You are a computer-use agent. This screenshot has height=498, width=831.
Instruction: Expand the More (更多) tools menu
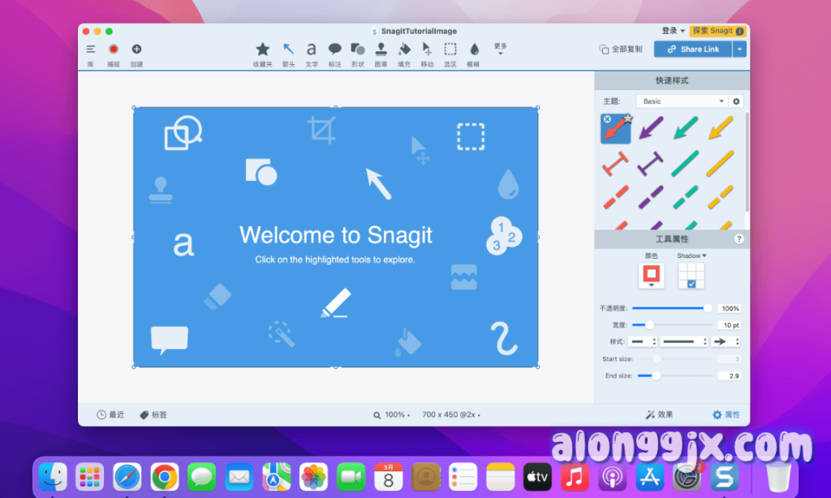tap(500, 49)
